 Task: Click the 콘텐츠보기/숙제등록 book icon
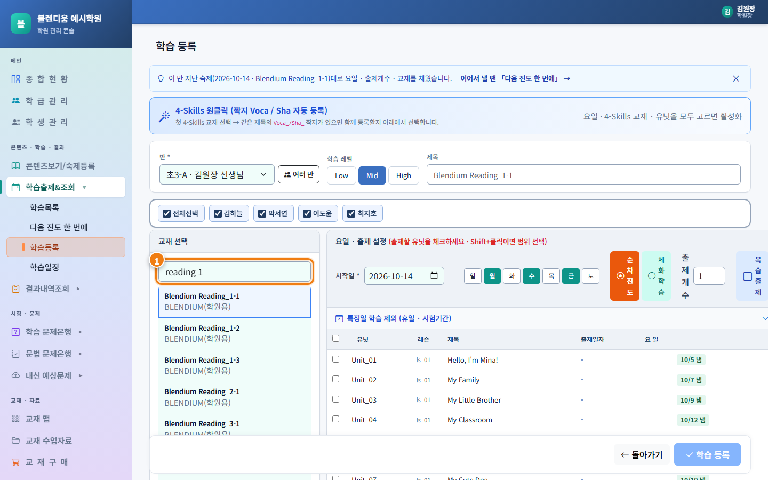click(16, 166)
